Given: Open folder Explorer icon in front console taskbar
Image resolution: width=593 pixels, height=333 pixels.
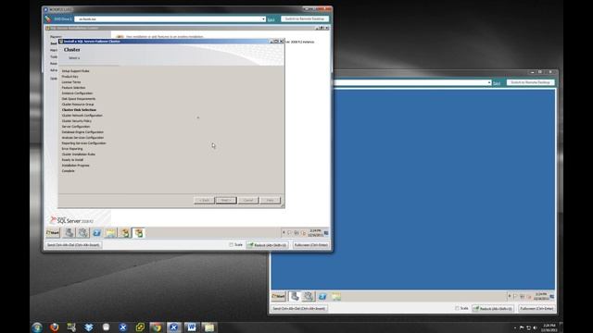Looking at the screenshot, I should [x=111, y=233].
